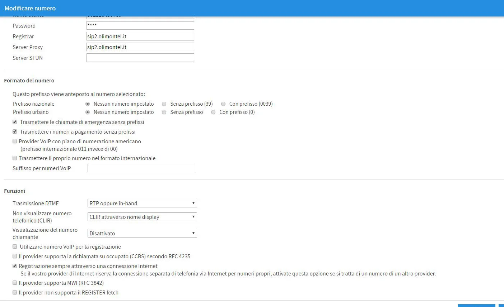504x307 pixels.
Task: Enable 'Provider VoIP con piano di numerazione americano'
Action: coord(15,141)
